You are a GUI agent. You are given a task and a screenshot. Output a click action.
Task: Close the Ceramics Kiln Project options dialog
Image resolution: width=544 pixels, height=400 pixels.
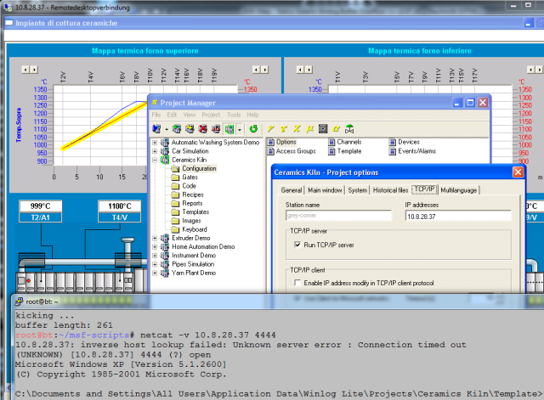518,172
